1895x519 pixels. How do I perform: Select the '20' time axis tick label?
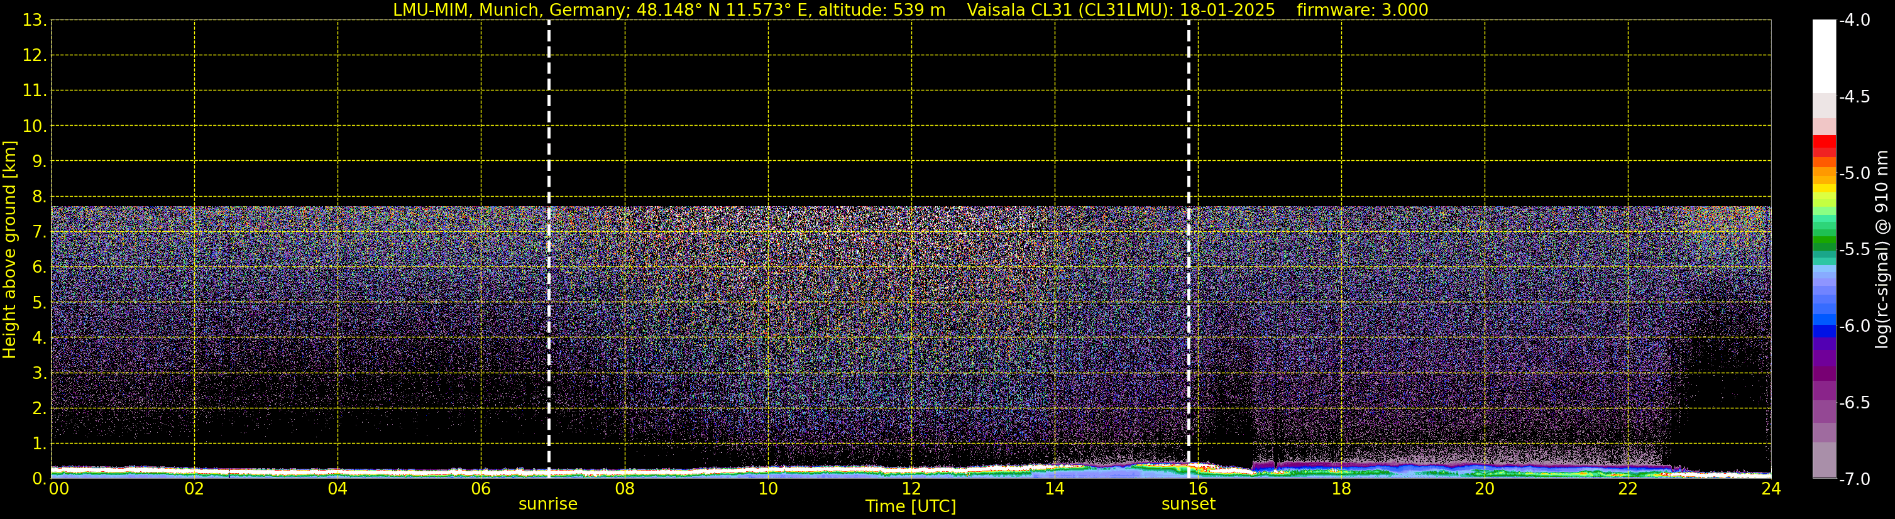coord(1485,489)
